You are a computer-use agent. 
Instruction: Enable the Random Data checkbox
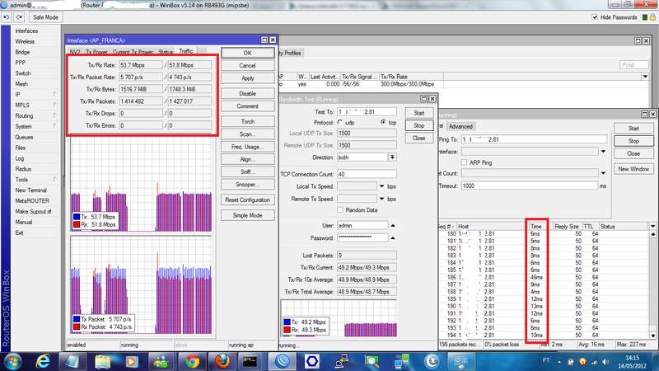(x=340, y=209)
